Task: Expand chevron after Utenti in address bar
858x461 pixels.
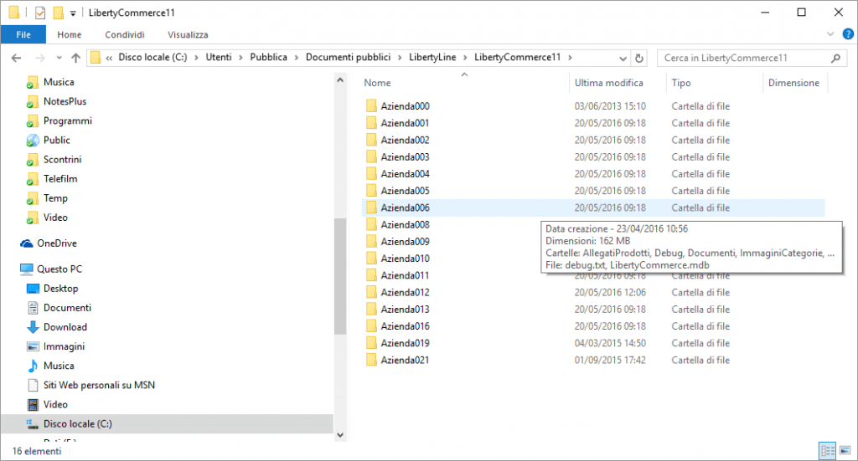Action: point(240,58)
